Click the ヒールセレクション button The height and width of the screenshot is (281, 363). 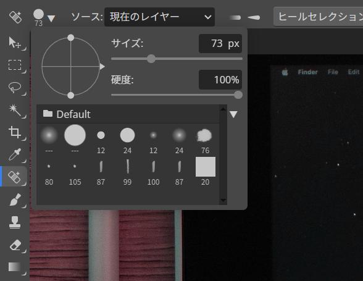[x=318, y=17]
